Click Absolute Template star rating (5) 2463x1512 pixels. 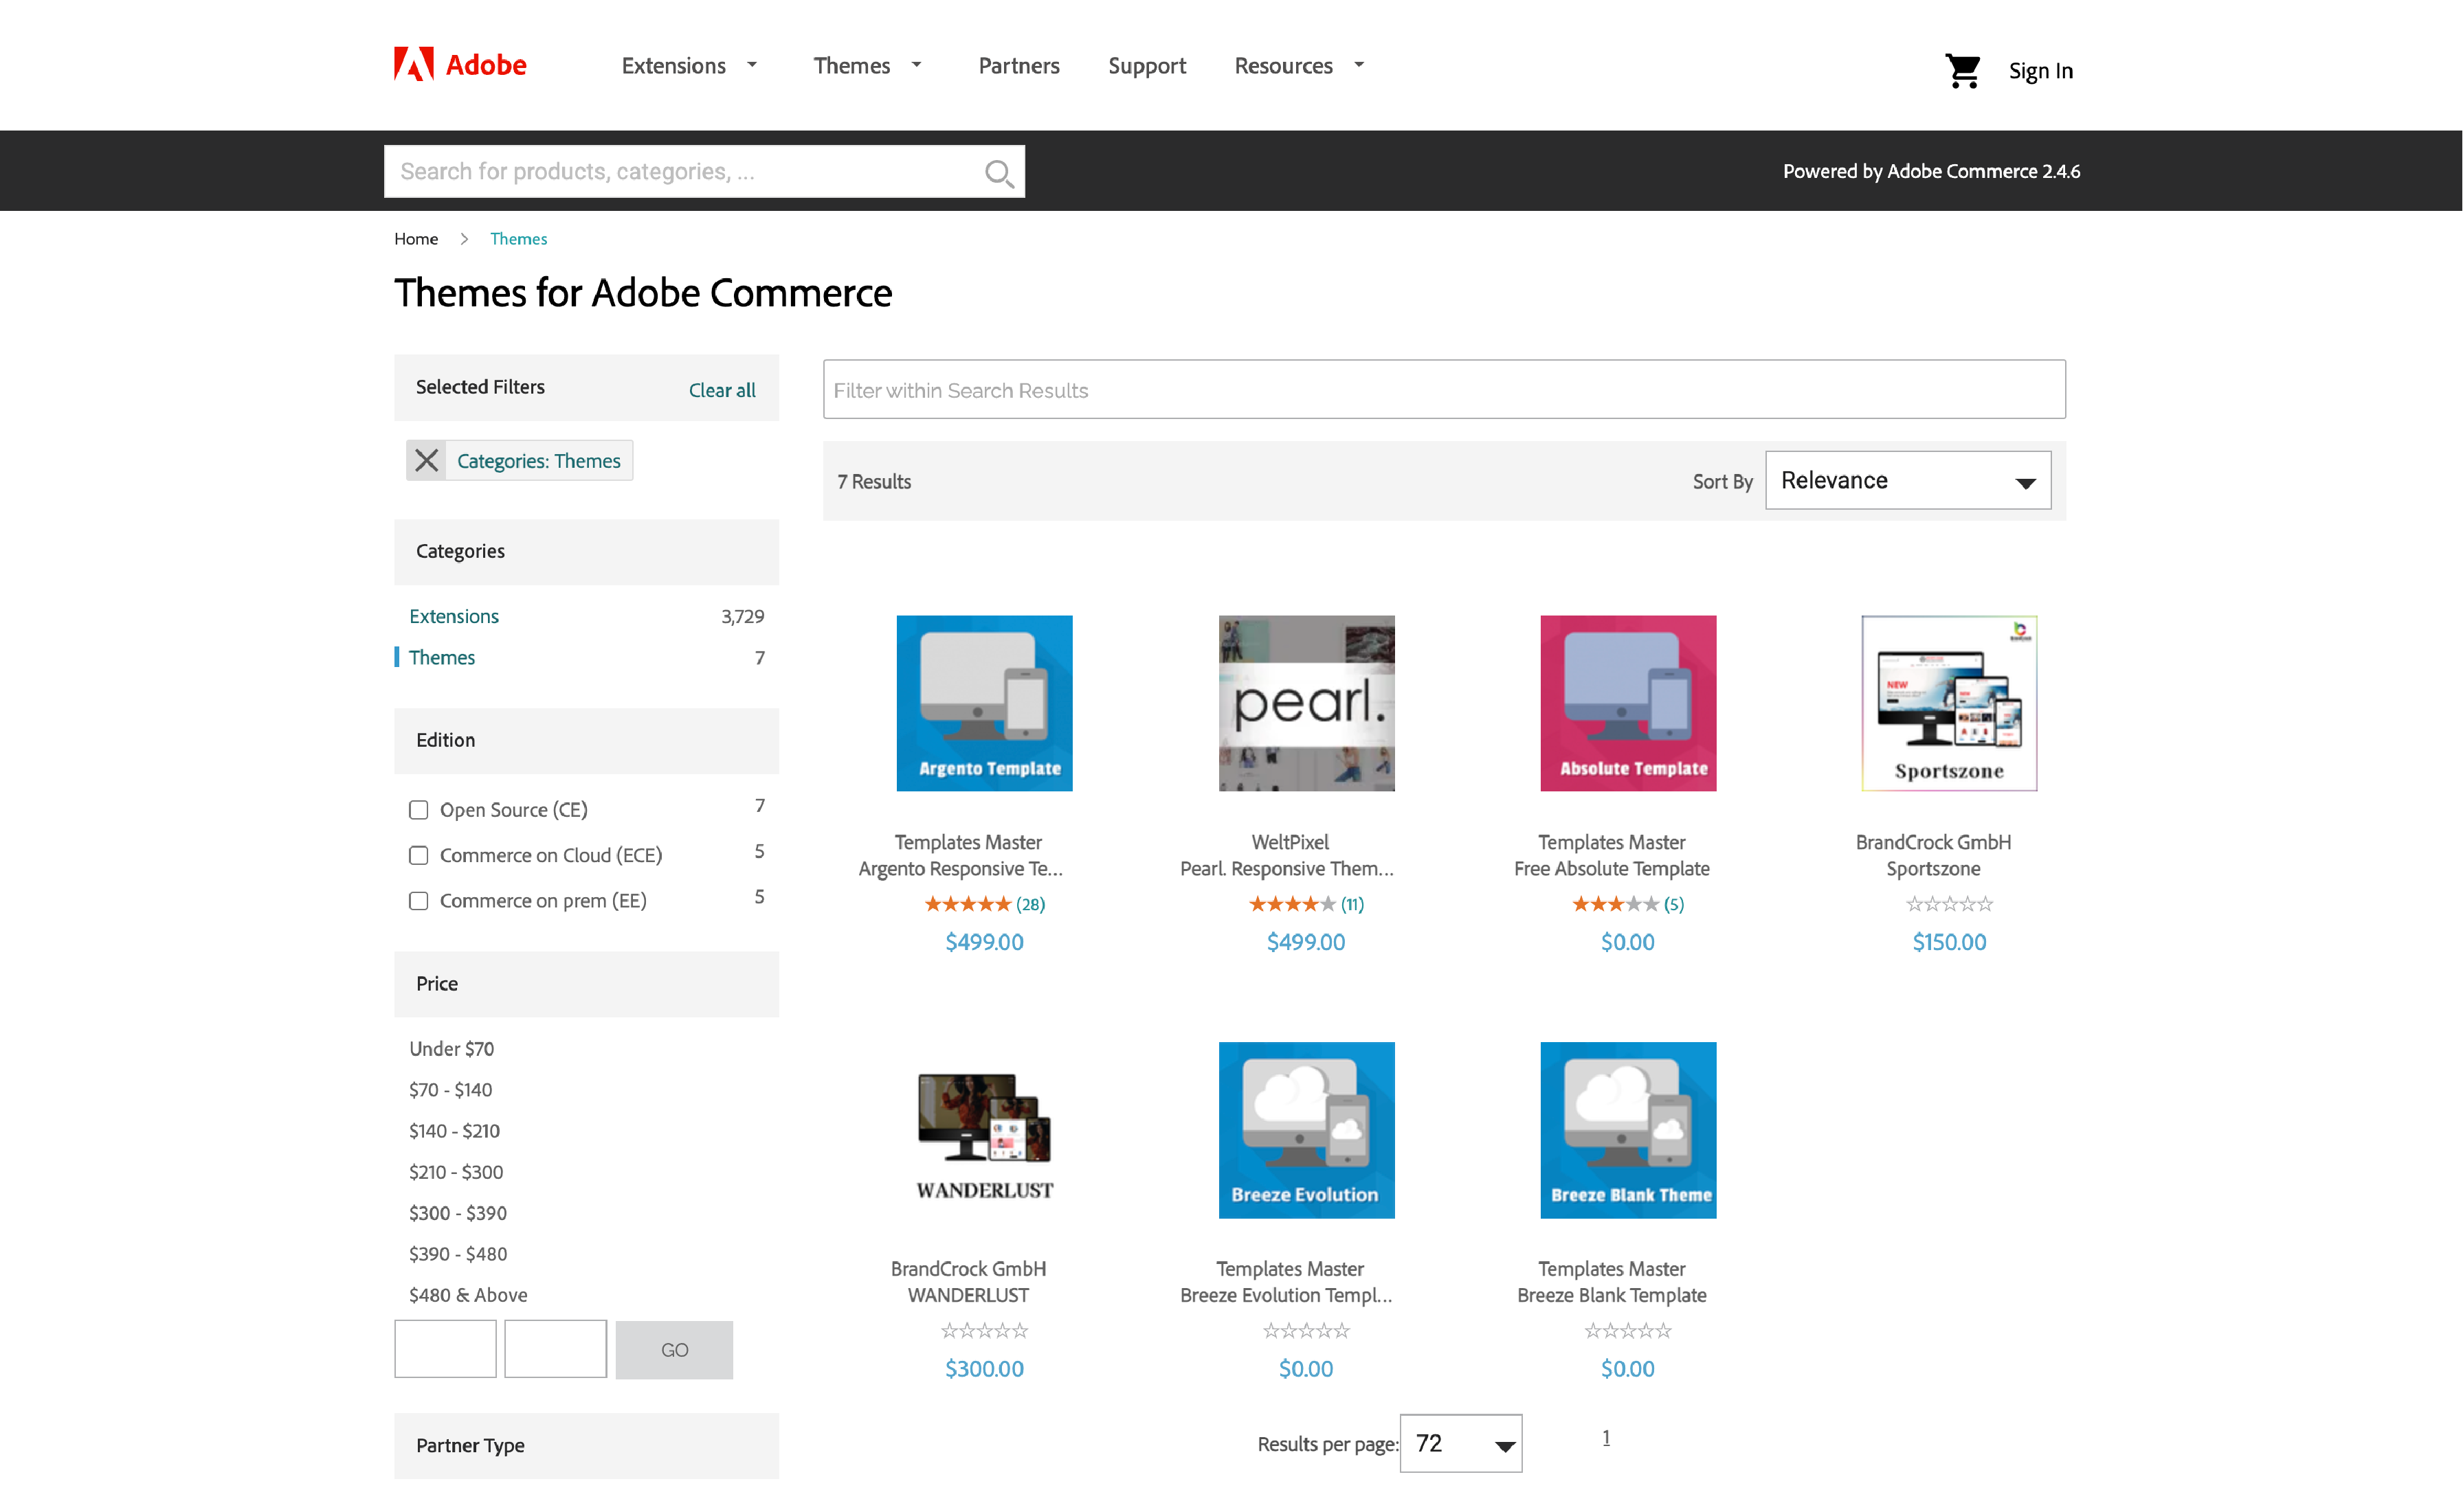(x=1627, y=904)
